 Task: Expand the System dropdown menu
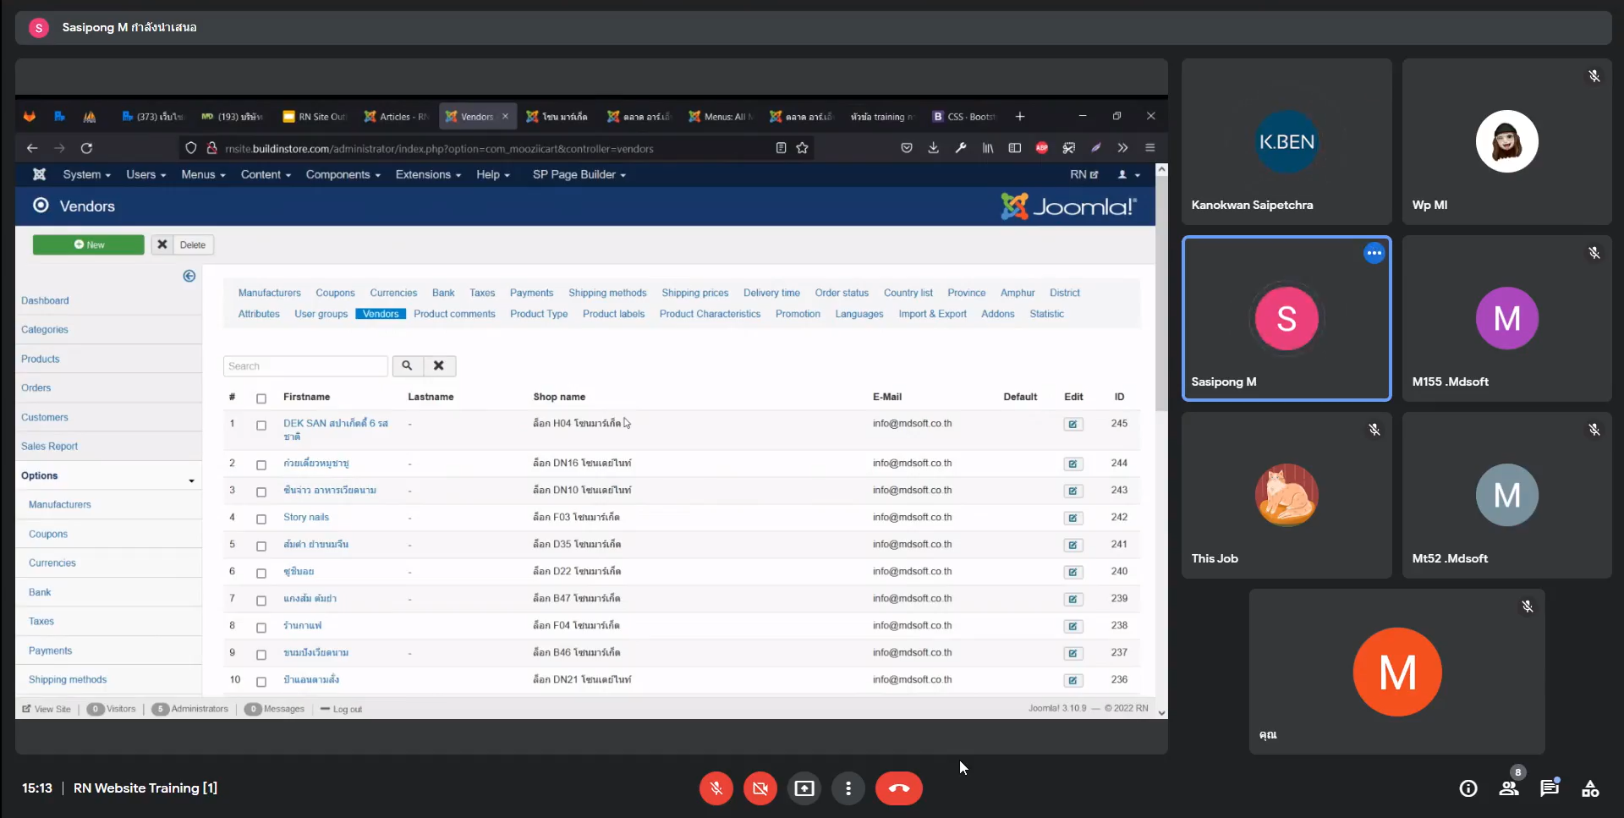click(86, 174)
